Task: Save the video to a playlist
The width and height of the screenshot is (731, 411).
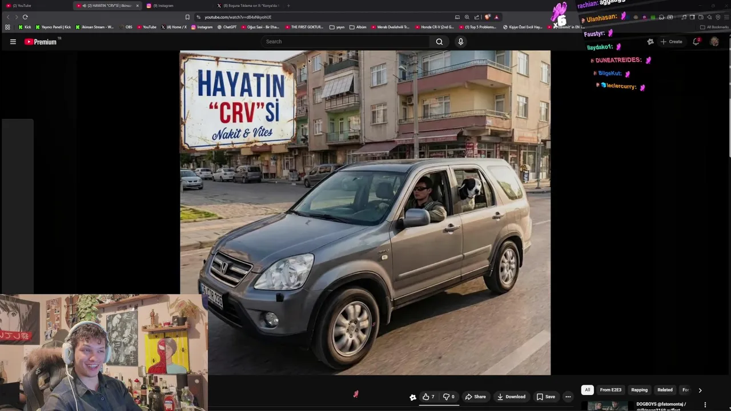Action: tap(545, 397)
